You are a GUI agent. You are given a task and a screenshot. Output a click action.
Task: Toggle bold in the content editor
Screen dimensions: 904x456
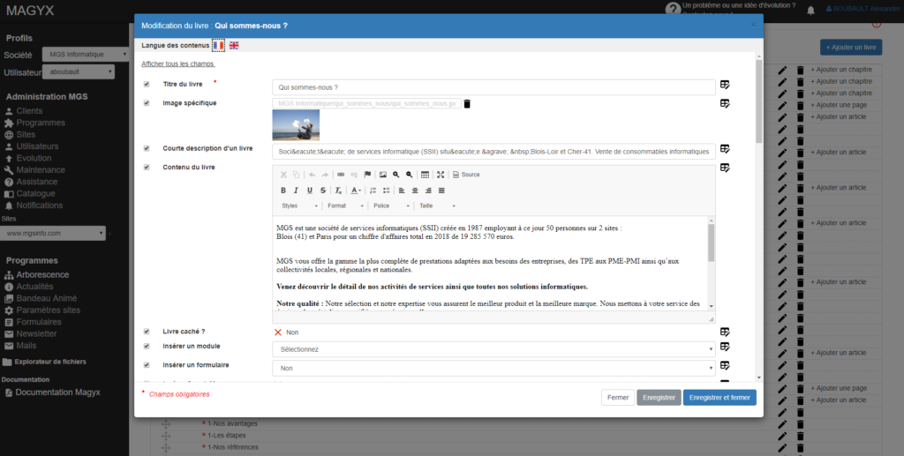coord(283,191)
